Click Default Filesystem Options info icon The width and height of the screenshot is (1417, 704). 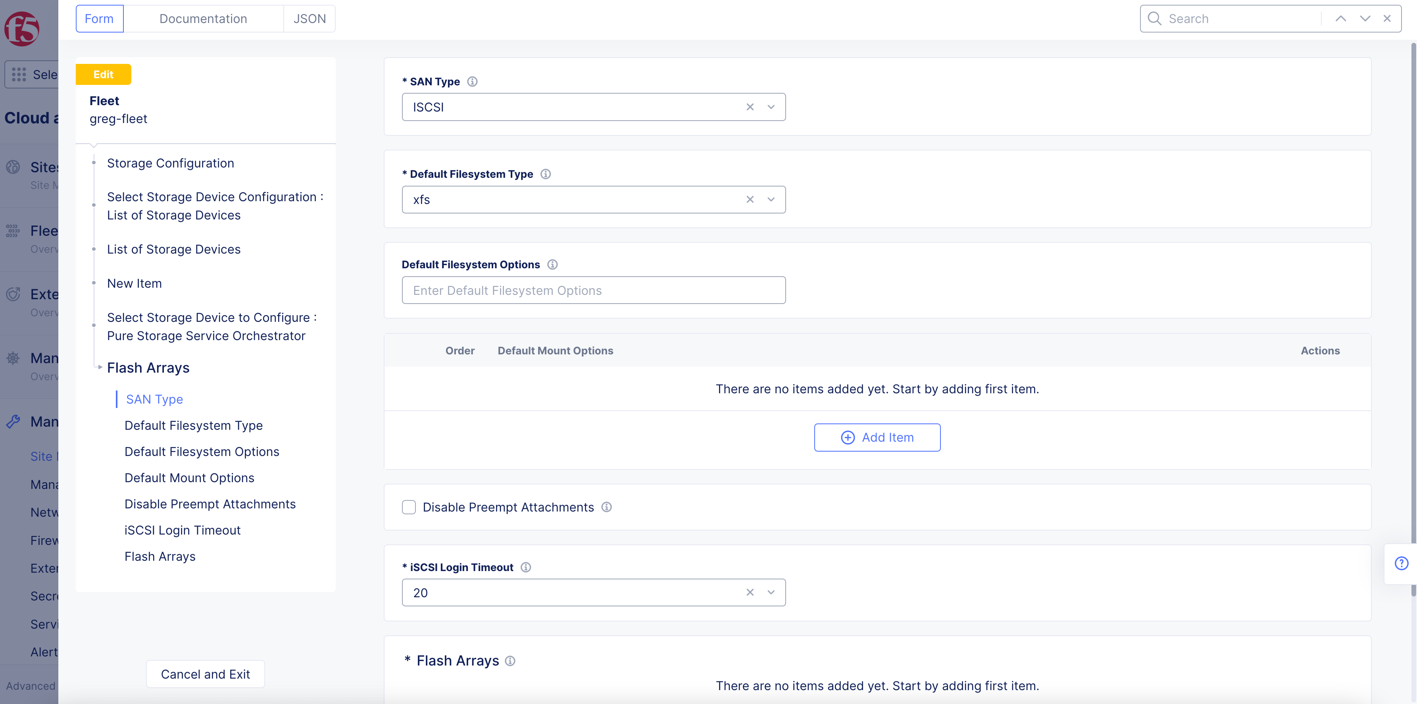(x=552, y=265)
